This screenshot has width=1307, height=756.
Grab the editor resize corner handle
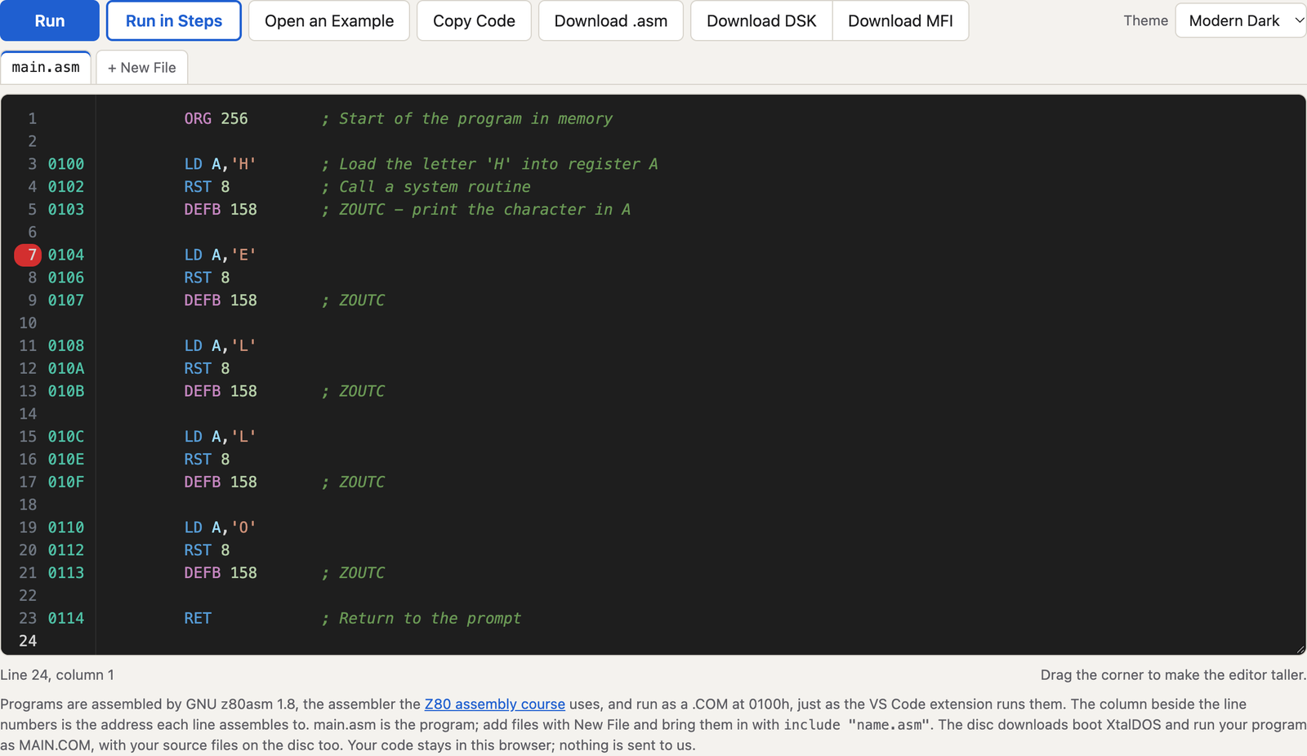[1300, 649]
